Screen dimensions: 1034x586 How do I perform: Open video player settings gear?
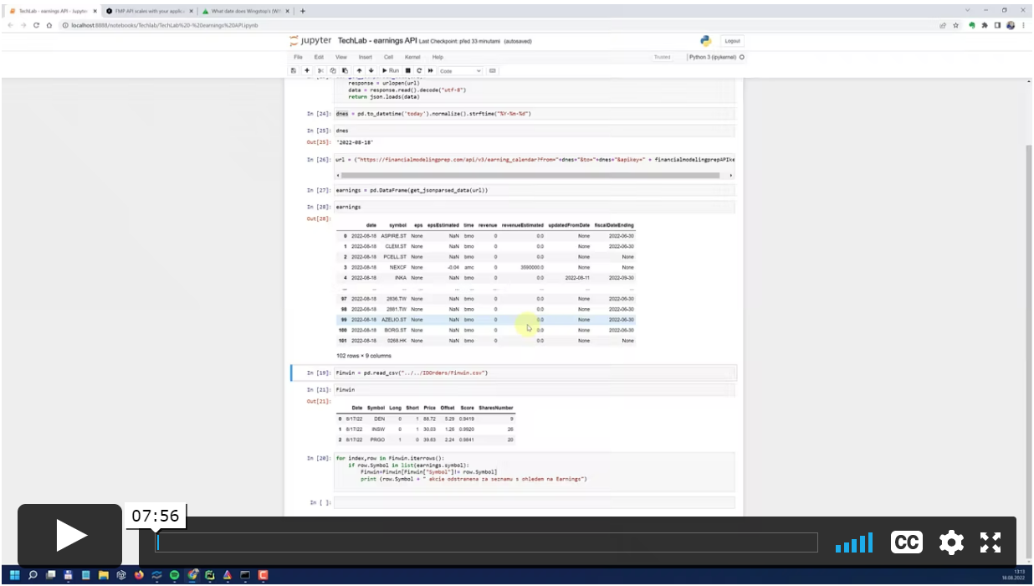951,542
